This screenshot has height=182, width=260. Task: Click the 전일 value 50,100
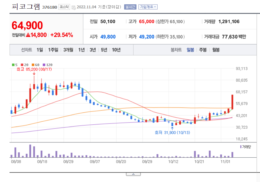[108, 22]
